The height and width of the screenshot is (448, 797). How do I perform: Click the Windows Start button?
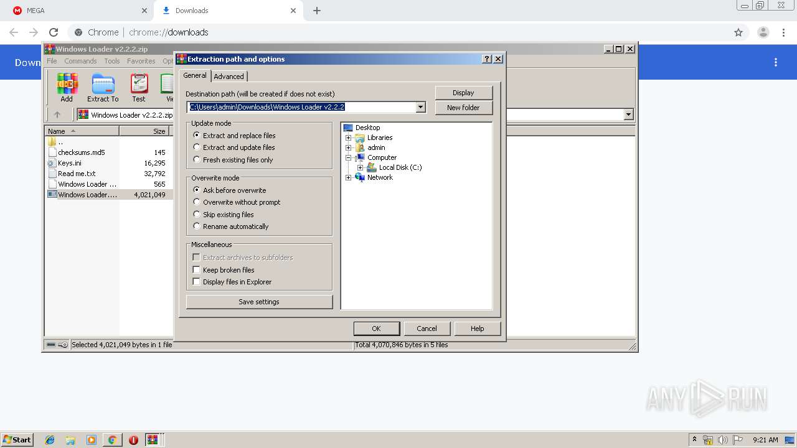click(x=17, y=440)
